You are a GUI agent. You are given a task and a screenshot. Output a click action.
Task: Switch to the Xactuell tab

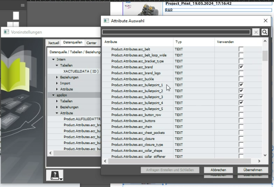pyautogui.click(x=54, y=43)
